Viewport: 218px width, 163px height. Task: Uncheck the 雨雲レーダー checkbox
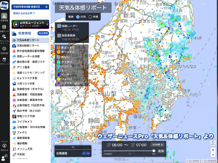click(59, 26)
